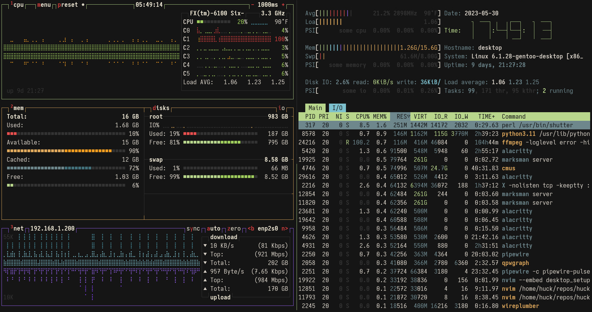Click the memory Cached bar at 72%

pos(66,168)
